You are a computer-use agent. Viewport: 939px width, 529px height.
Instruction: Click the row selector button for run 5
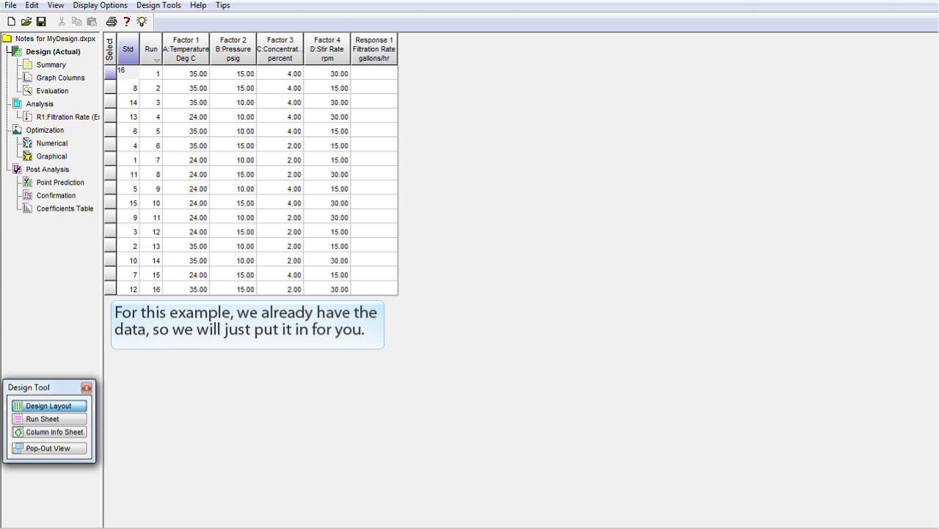coord(110,131)
